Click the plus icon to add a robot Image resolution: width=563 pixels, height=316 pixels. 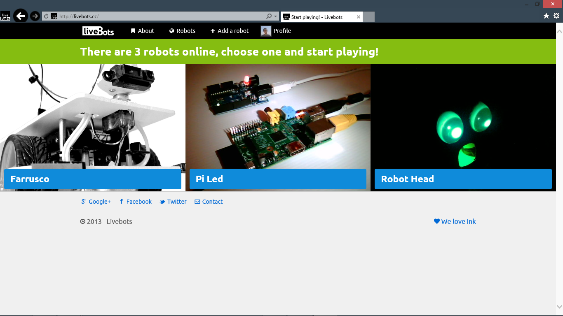pos(213,31)
